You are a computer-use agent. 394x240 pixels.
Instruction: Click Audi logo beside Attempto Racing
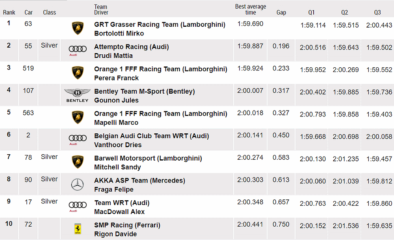(78, 50)
